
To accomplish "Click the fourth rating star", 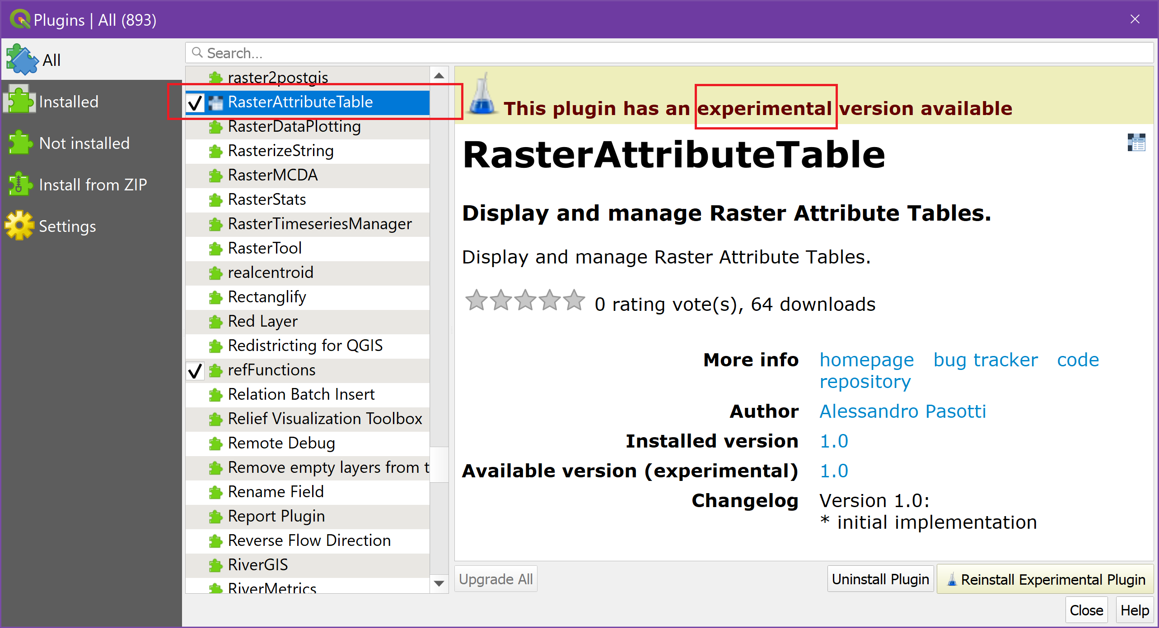I will pyautogui.click(x=550, y=300).
